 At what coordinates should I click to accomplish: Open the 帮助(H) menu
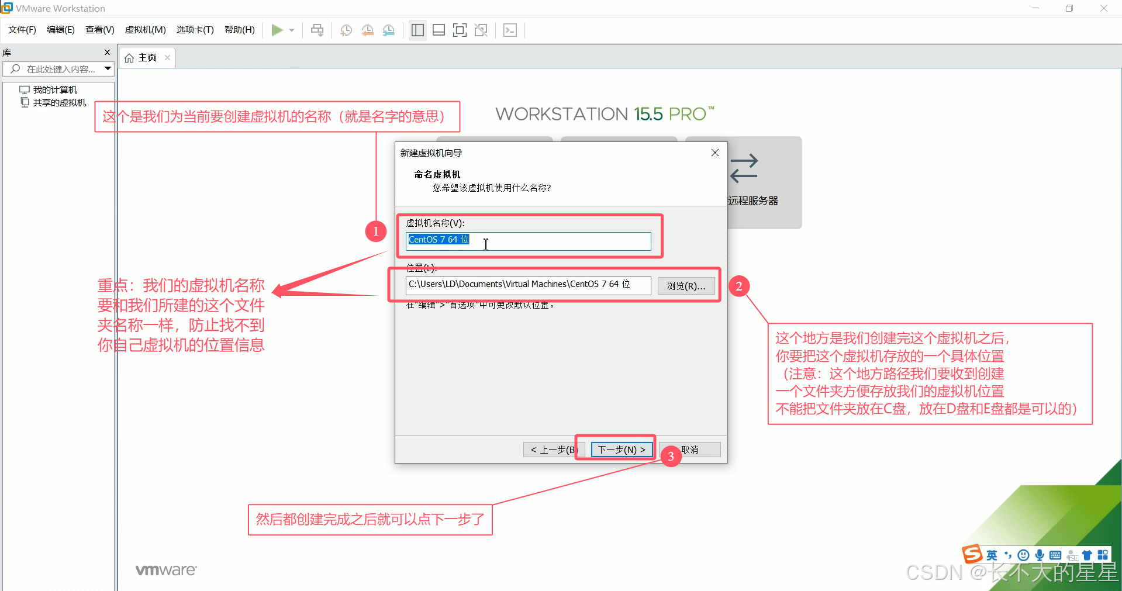(240, 30)
